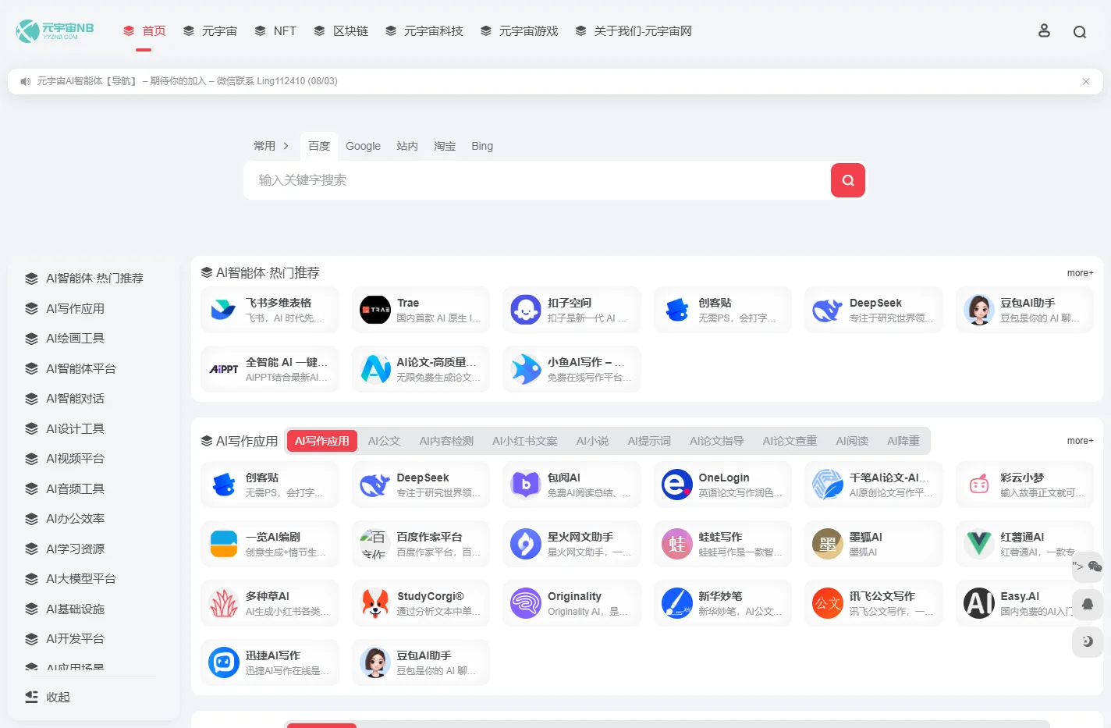Click the floating WeChat contact icon
This screenshot has height=728, width=1111.
[1095, 566]
